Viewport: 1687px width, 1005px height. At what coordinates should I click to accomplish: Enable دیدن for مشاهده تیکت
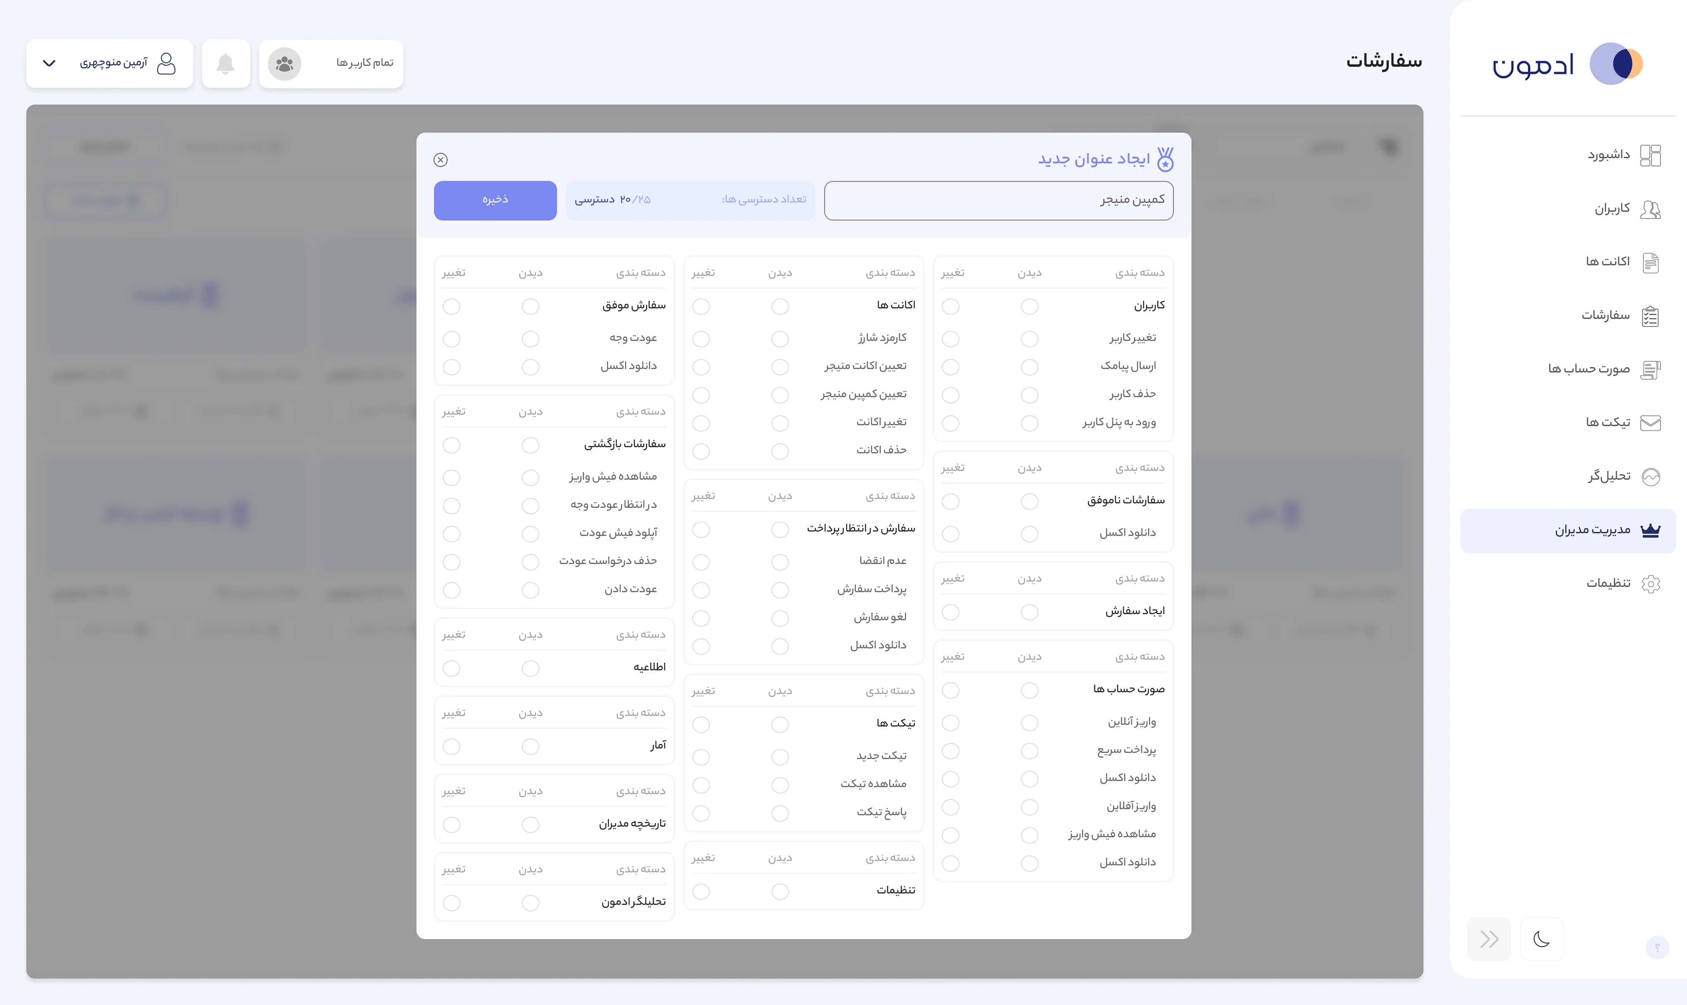pyautogui.click(x=780, y=785)
